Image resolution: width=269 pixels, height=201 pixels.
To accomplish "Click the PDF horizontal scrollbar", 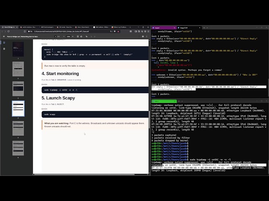I will pos(84,175).
